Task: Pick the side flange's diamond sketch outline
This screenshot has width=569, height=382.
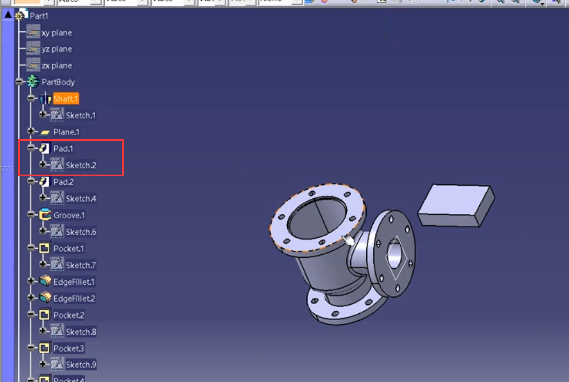Action: tap(396, 258)
